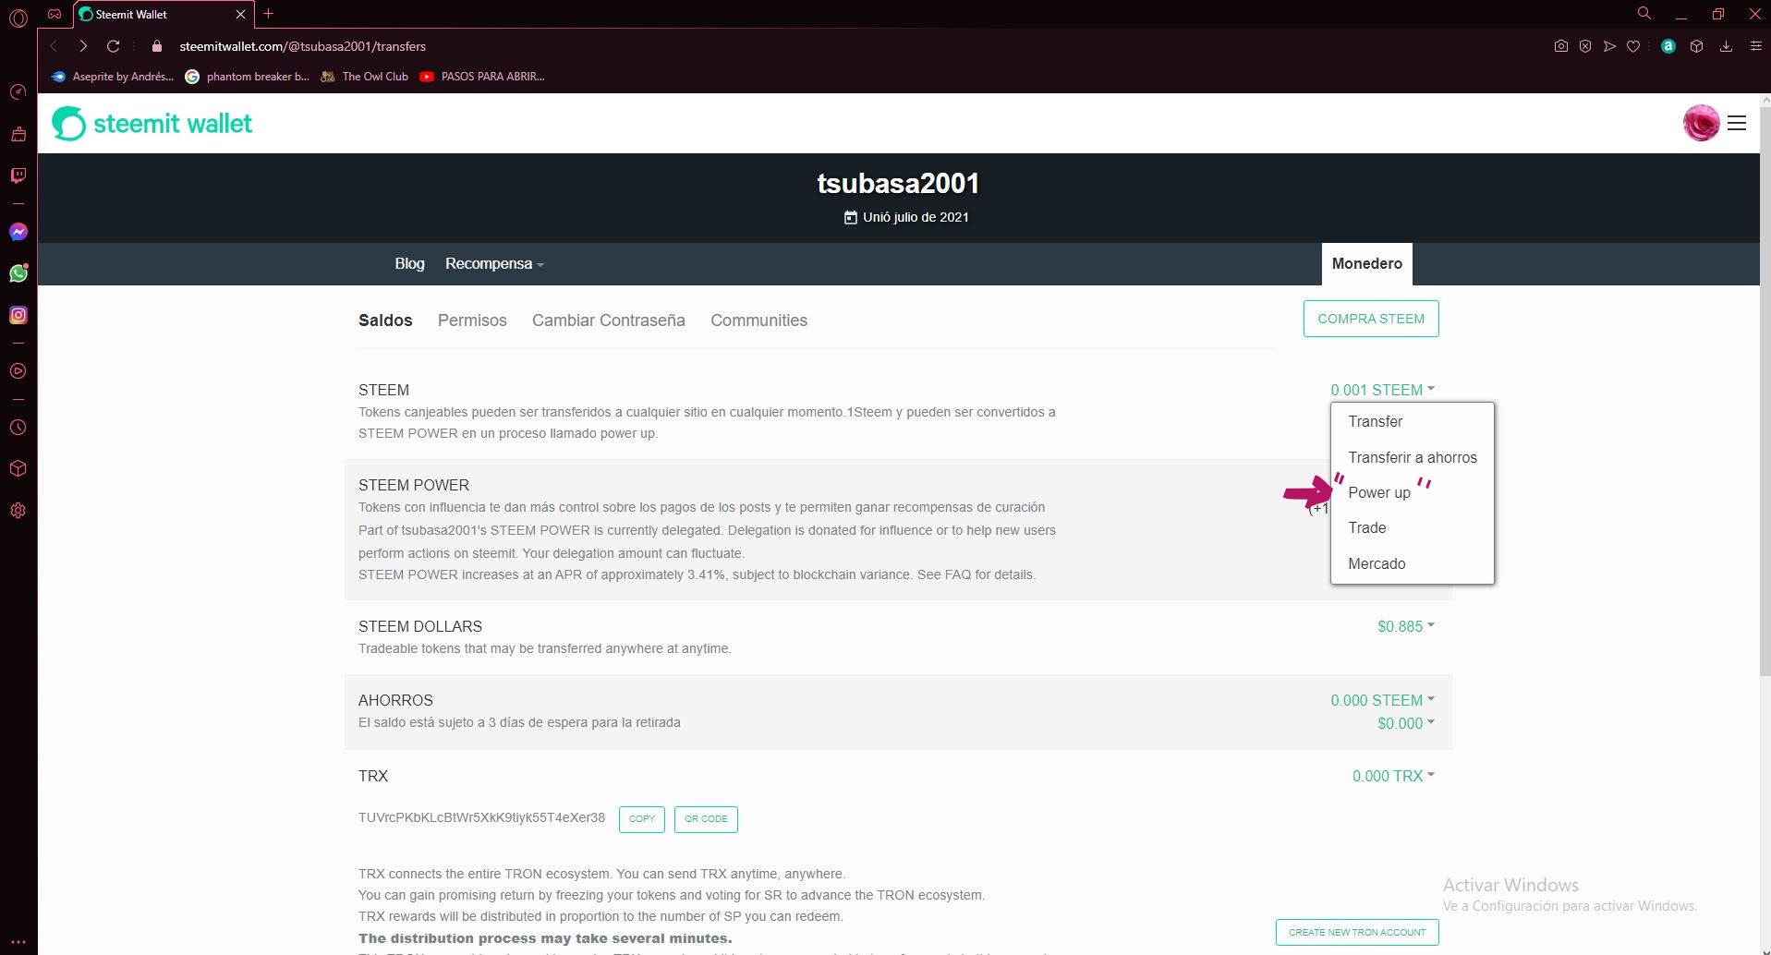This screenshot has width=1771, height=955.
Task: Bookmark this page with the heart icon
Action: pos(1633,46)
